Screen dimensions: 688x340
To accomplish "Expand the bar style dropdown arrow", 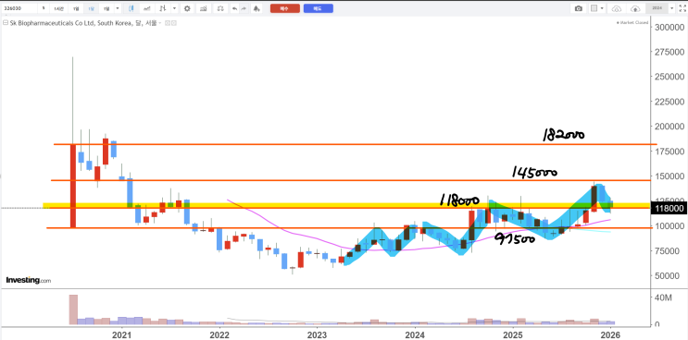I will pos(174,8).
